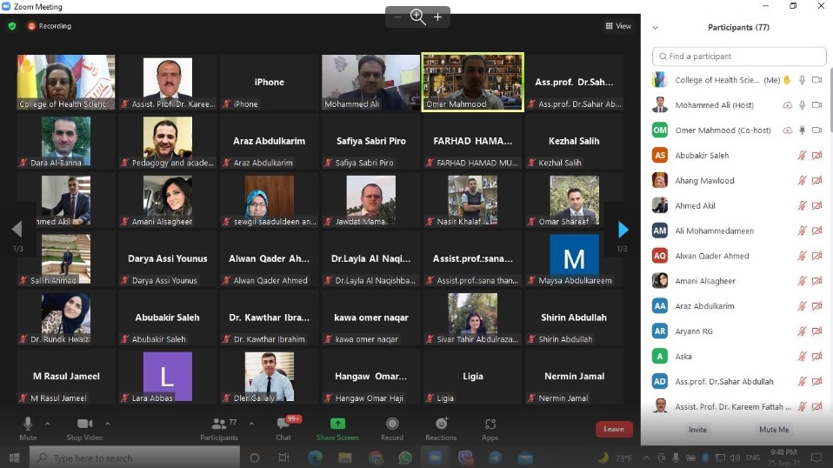The height and width of the screenshot is (468, 833).
Task: Zoom in with the plus magnifier control
Action: click(x=437, y=17)
